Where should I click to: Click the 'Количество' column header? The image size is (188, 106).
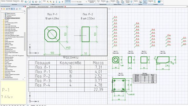[70, 63]
